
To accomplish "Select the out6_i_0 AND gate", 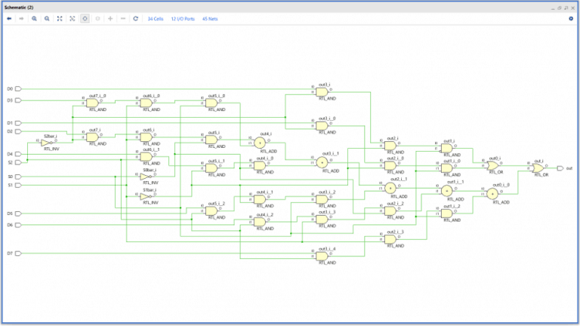I will (146, 103).
